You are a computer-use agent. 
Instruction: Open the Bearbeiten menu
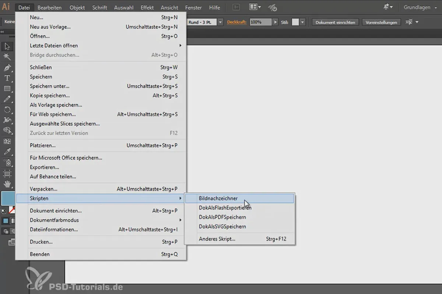coord(49,7)
